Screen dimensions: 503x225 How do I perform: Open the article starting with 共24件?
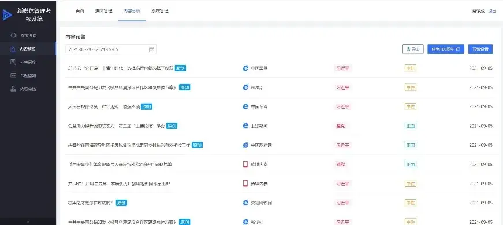[x=119, y=184]
